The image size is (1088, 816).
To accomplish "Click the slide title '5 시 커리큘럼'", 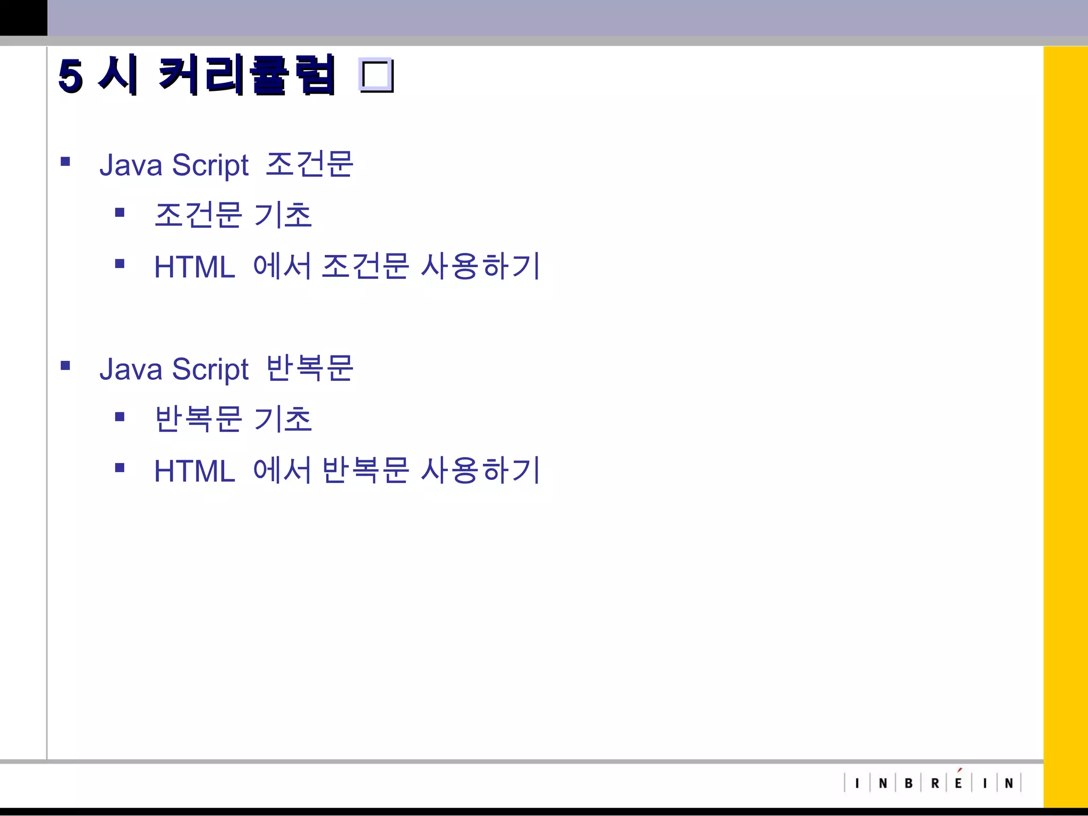I will [197, 75].
